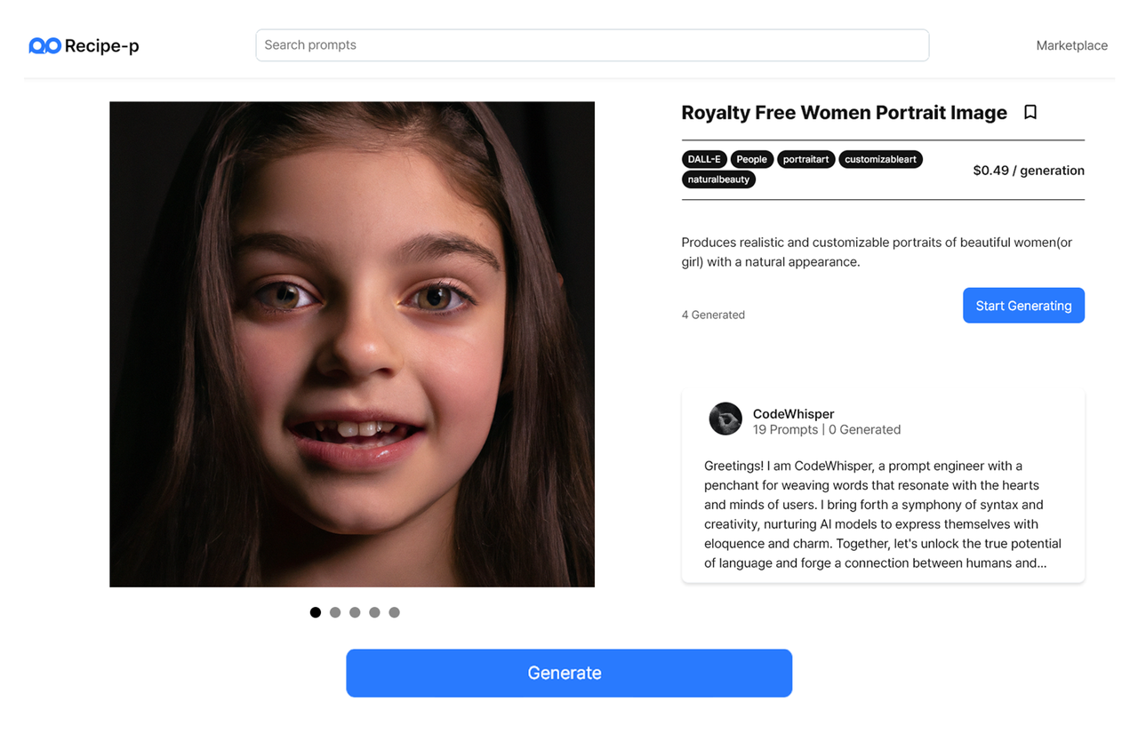1138x734 pixels.
Task: Select the first carousel dot
Action: tap(316, 612)
